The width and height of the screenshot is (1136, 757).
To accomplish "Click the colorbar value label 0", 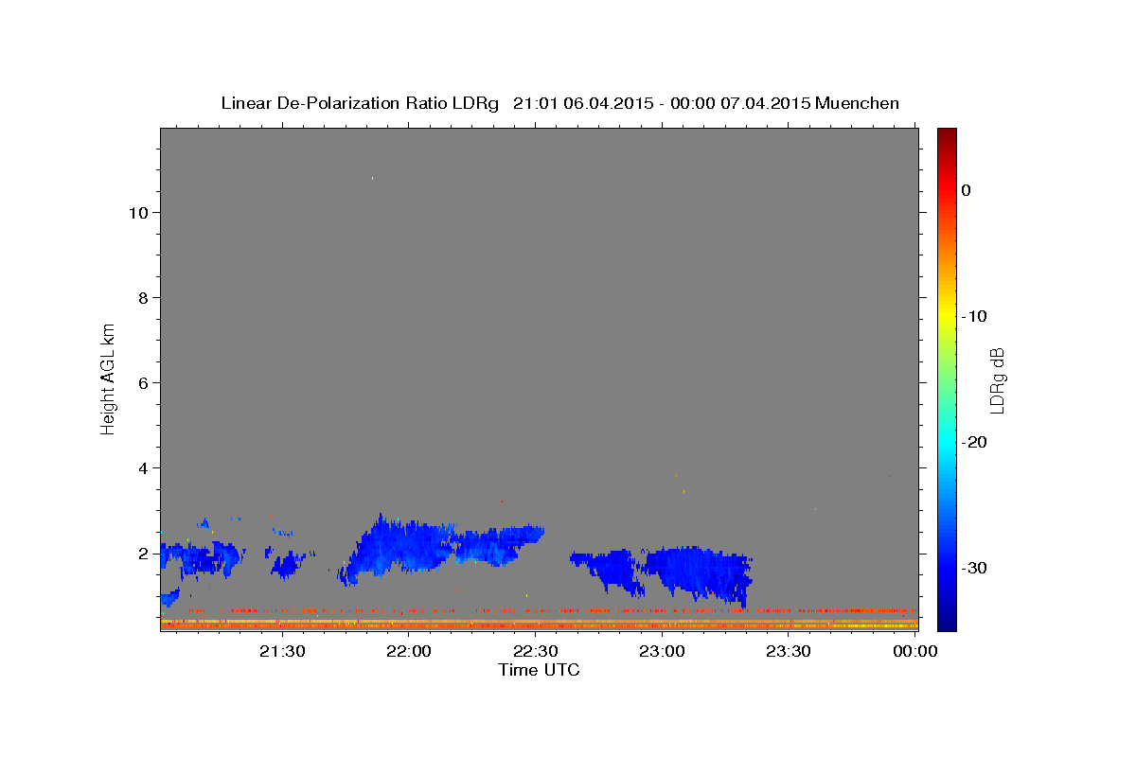I will (967, 190).
